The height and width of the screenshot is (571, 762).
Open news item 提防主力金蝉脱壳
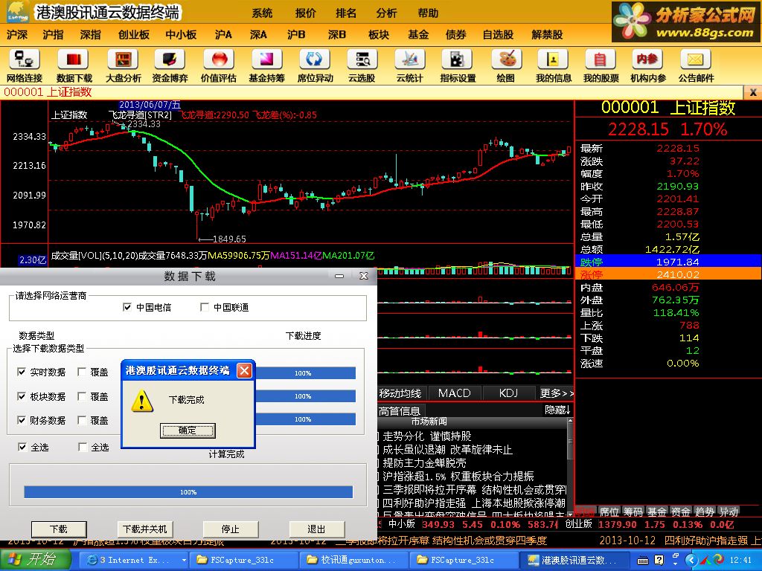(424, 462)
